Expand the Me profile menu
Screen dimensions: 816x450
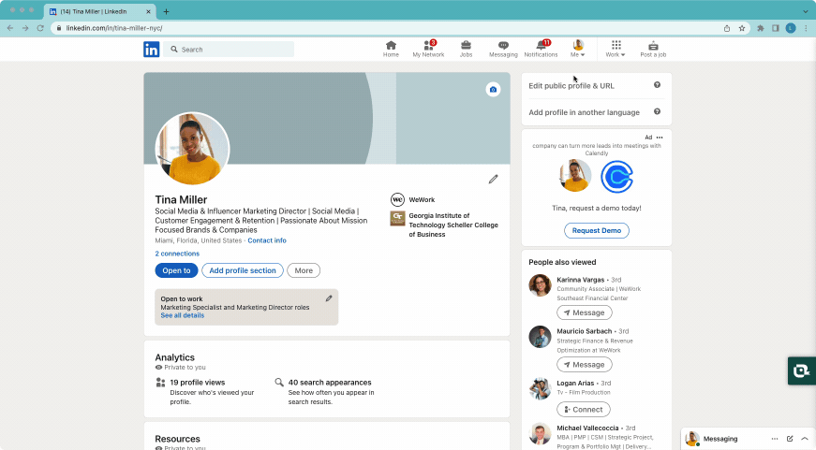coord(578,49)
